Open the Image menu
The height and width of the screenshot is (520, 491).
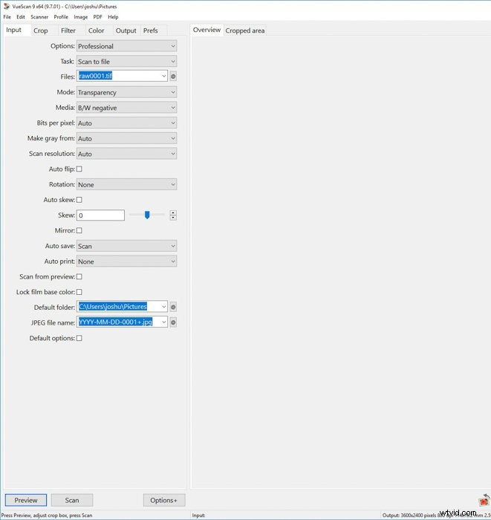pos(80,17)
